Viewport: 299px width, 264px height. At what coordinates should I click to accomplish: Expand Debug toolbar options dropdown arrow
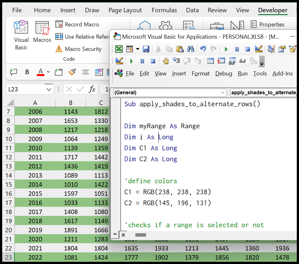pos(262,62)
